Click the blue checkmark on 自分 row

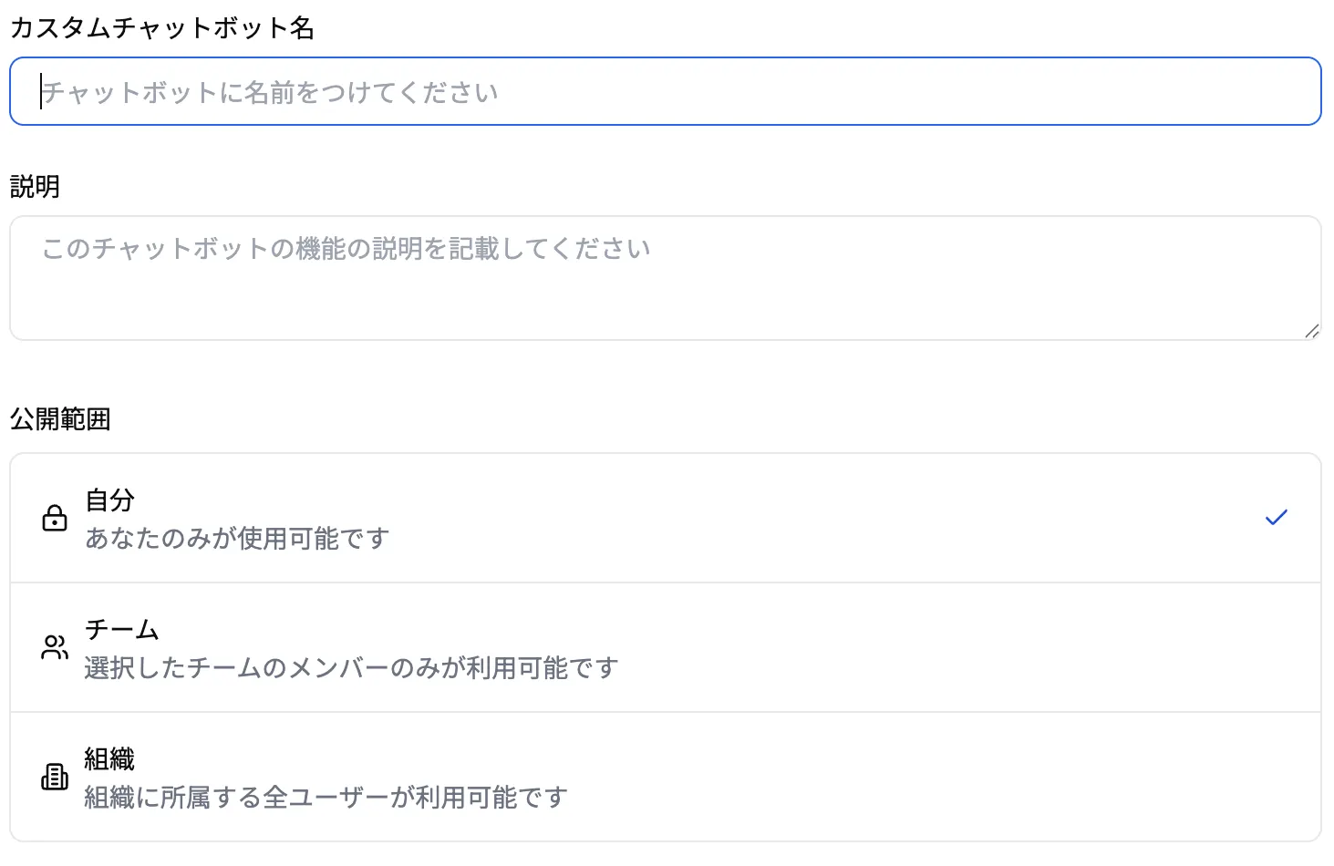(1276, 518)
